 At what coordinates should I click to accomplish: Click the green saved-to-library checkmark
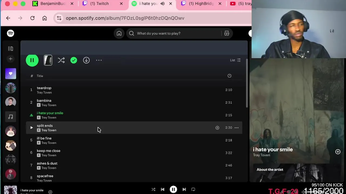74,60
